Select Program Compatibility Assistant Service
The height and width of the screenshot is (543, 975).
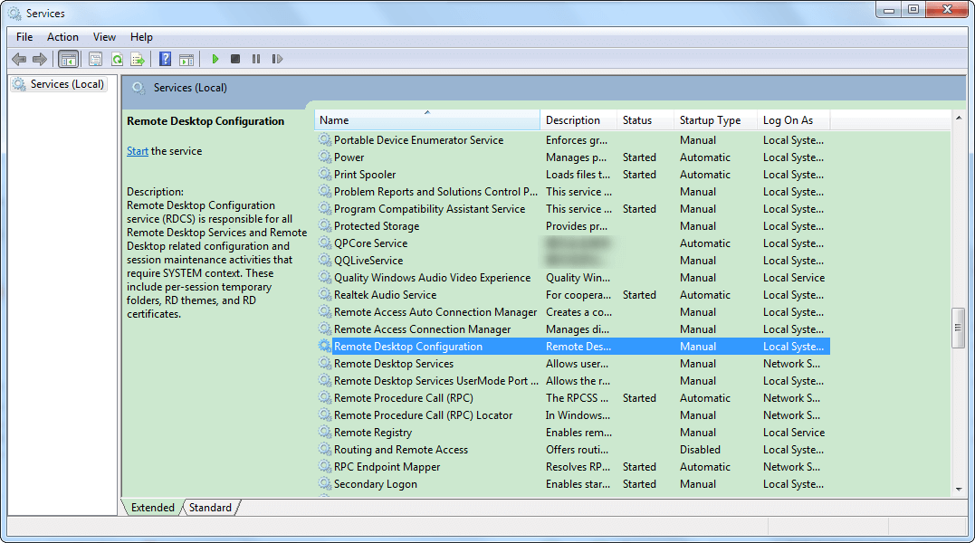[429, 209]
